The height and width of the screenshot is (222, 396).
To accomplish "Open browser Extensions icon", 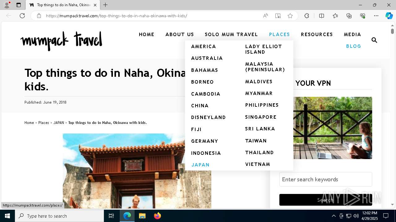I will (x=307, y=16).
